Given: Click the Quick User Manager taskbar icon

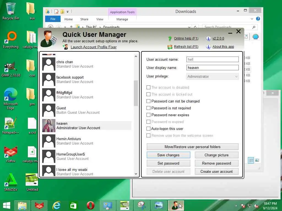Looking at the screenshot, I should (176, 206).
